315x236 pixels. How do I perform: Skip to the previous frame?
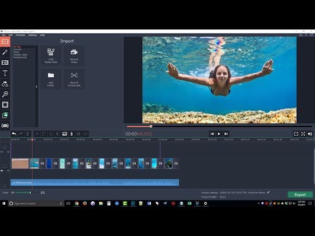click(x=212, y=134)
